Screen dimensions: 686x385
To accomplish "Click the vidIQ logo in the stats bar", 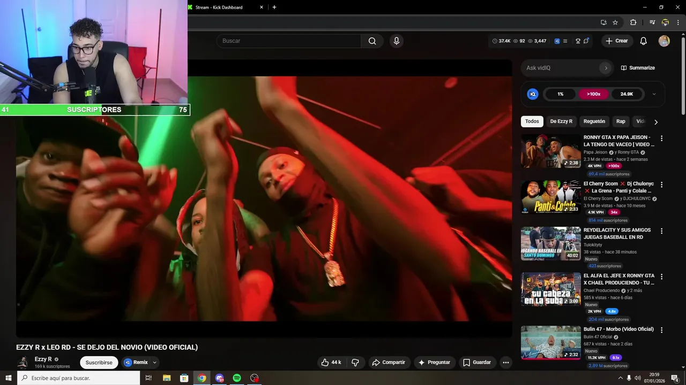I will pyautogui.click(x=557, y=41).
